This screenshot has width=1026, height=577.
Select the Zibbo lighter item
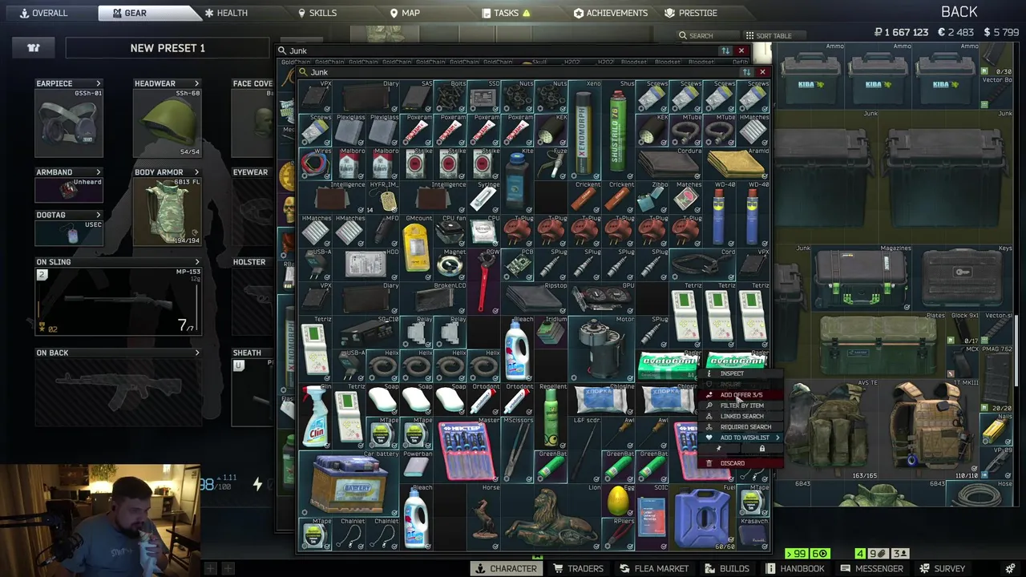(652, 197)
